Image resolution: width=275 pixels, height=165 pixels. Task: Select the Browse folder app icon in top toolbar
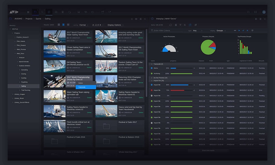point(35,12)
